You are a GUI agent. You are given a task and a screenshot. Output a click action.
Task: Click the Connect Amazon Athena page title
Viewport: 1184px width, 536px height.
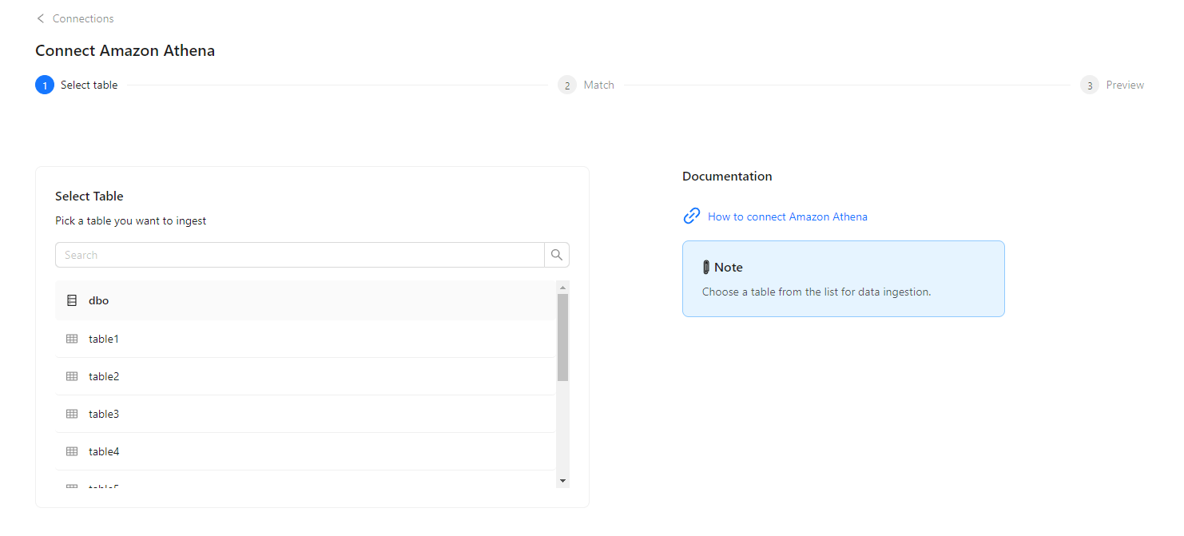point(125,50)
